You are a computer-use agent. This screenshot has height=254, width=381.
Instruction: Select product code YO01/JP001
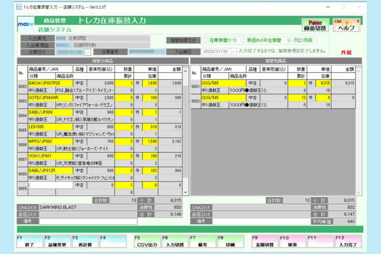point(50,156)
